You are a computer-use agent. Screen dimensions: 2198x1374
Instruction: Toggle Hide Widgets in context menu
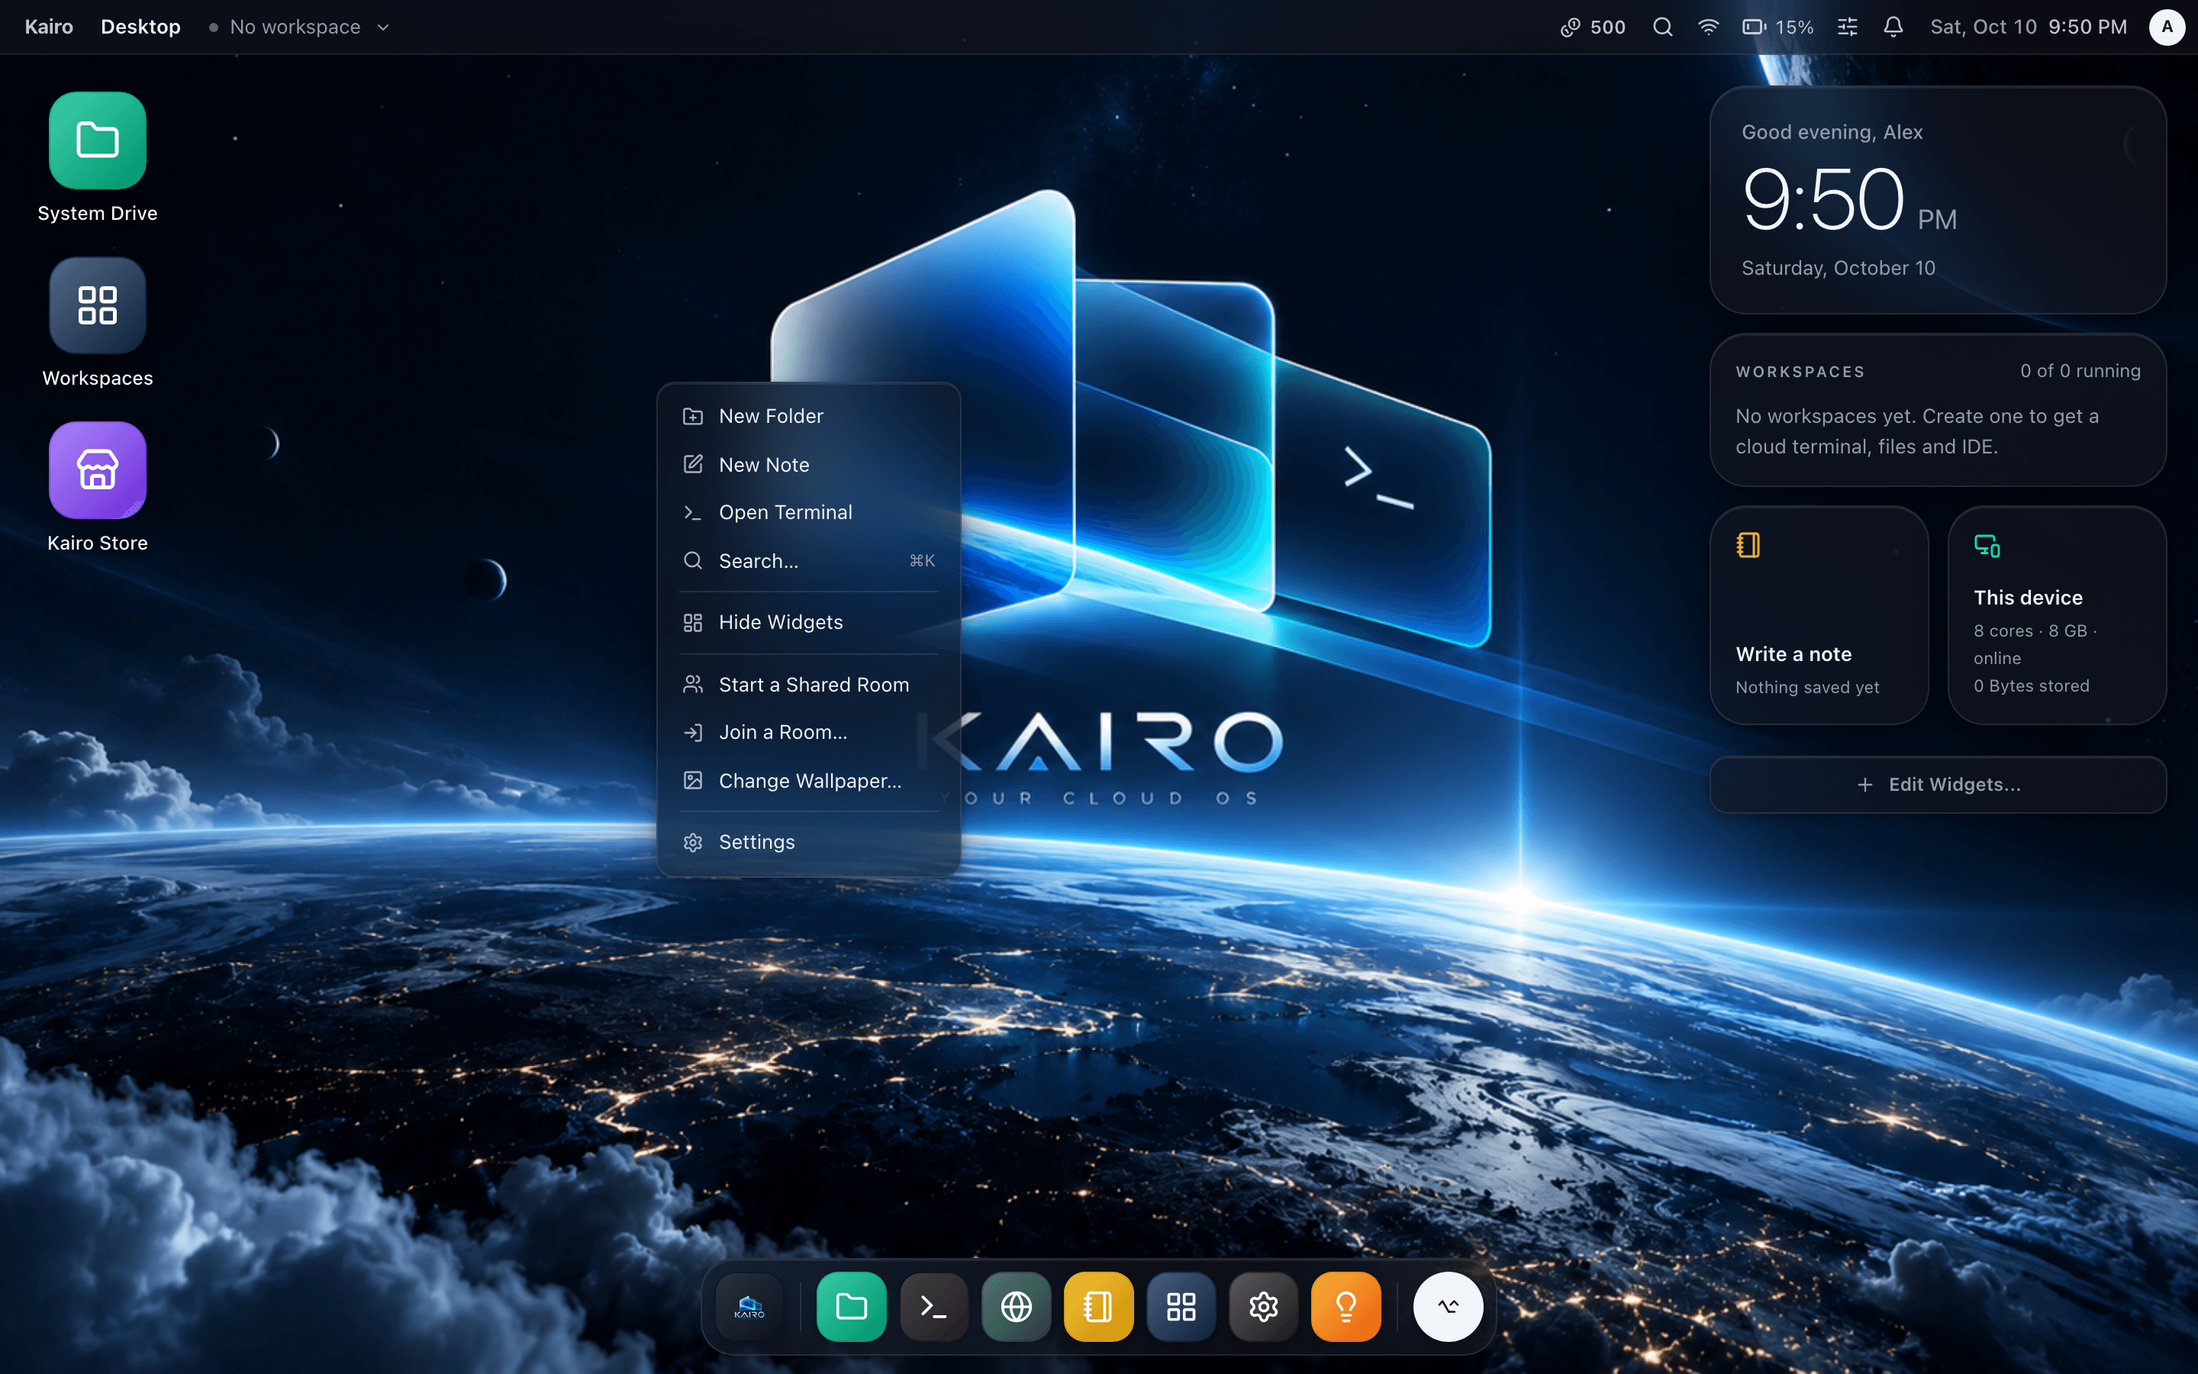(x=808, y=622)
